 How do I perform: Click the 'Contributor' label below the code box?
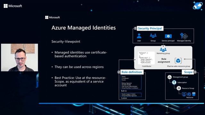tap(147, 66)
